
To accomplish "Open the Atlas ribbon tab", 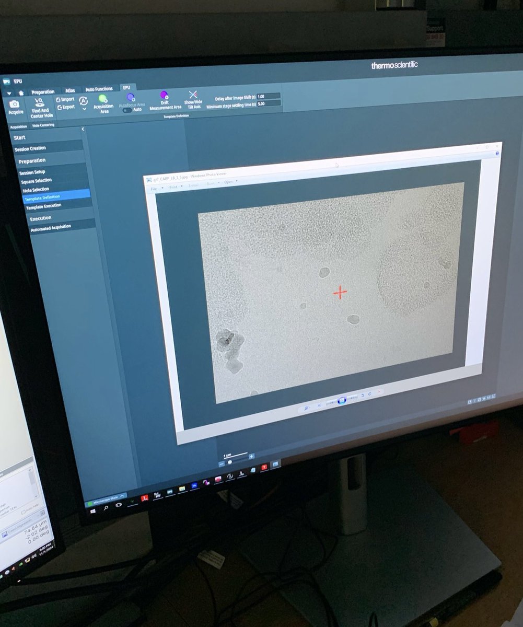I will (70, 90).
